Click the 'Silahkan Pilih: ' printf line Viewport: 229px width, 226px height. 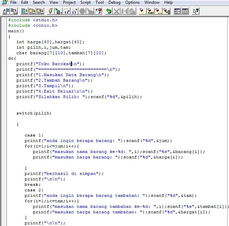[79, 97]
